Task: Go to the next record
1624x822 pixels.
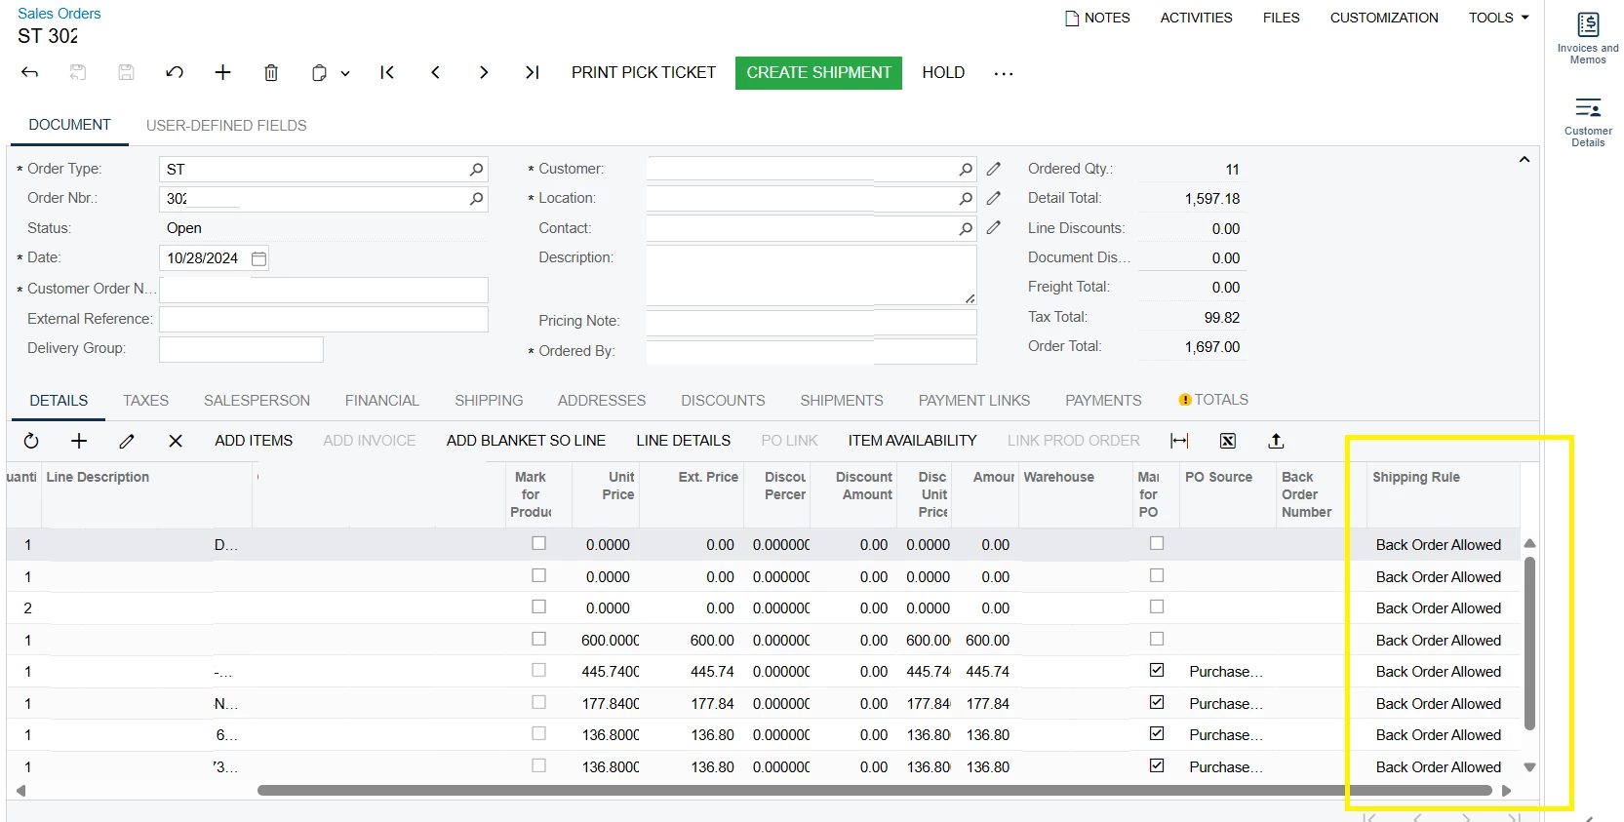Action: click(x=484, y=72)
